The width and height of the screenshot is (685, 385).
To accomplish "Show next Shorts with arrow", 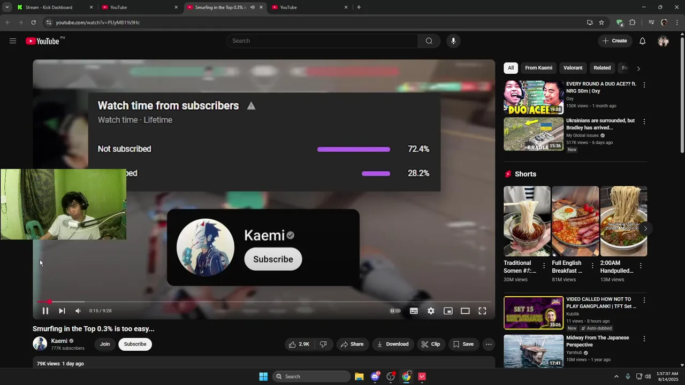I will (645, 228).
